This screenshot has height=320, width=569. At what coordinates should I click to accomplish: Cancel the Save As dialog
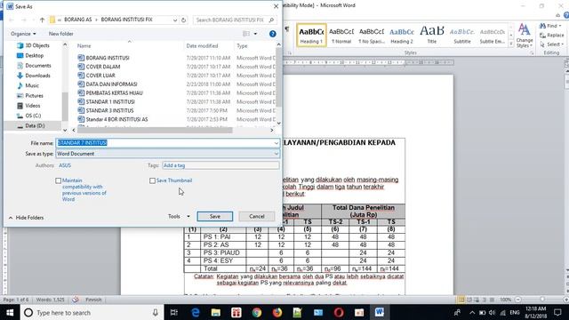(x=257, y=216)
